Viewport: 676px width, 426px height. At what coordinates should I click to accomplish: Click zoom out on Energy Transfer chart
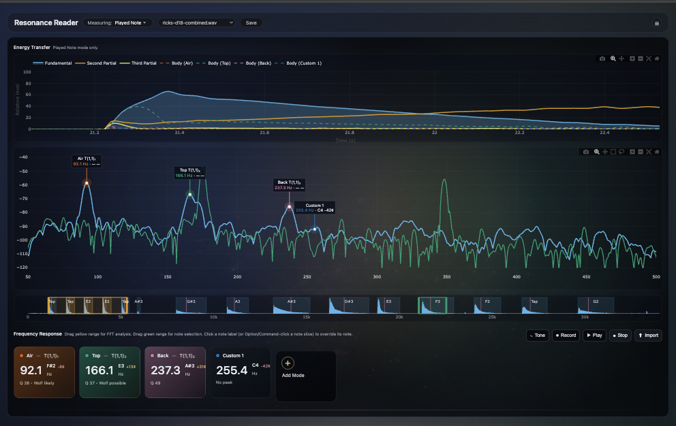(x=641, y=59)
